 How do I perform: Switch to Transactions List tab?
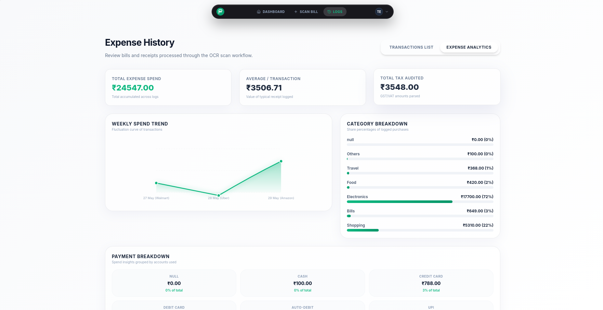[411, 47]
